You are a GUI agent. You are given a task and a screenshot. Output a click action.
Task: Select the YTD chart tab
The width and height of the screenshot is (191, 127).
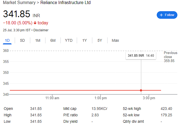click(69, 40)
